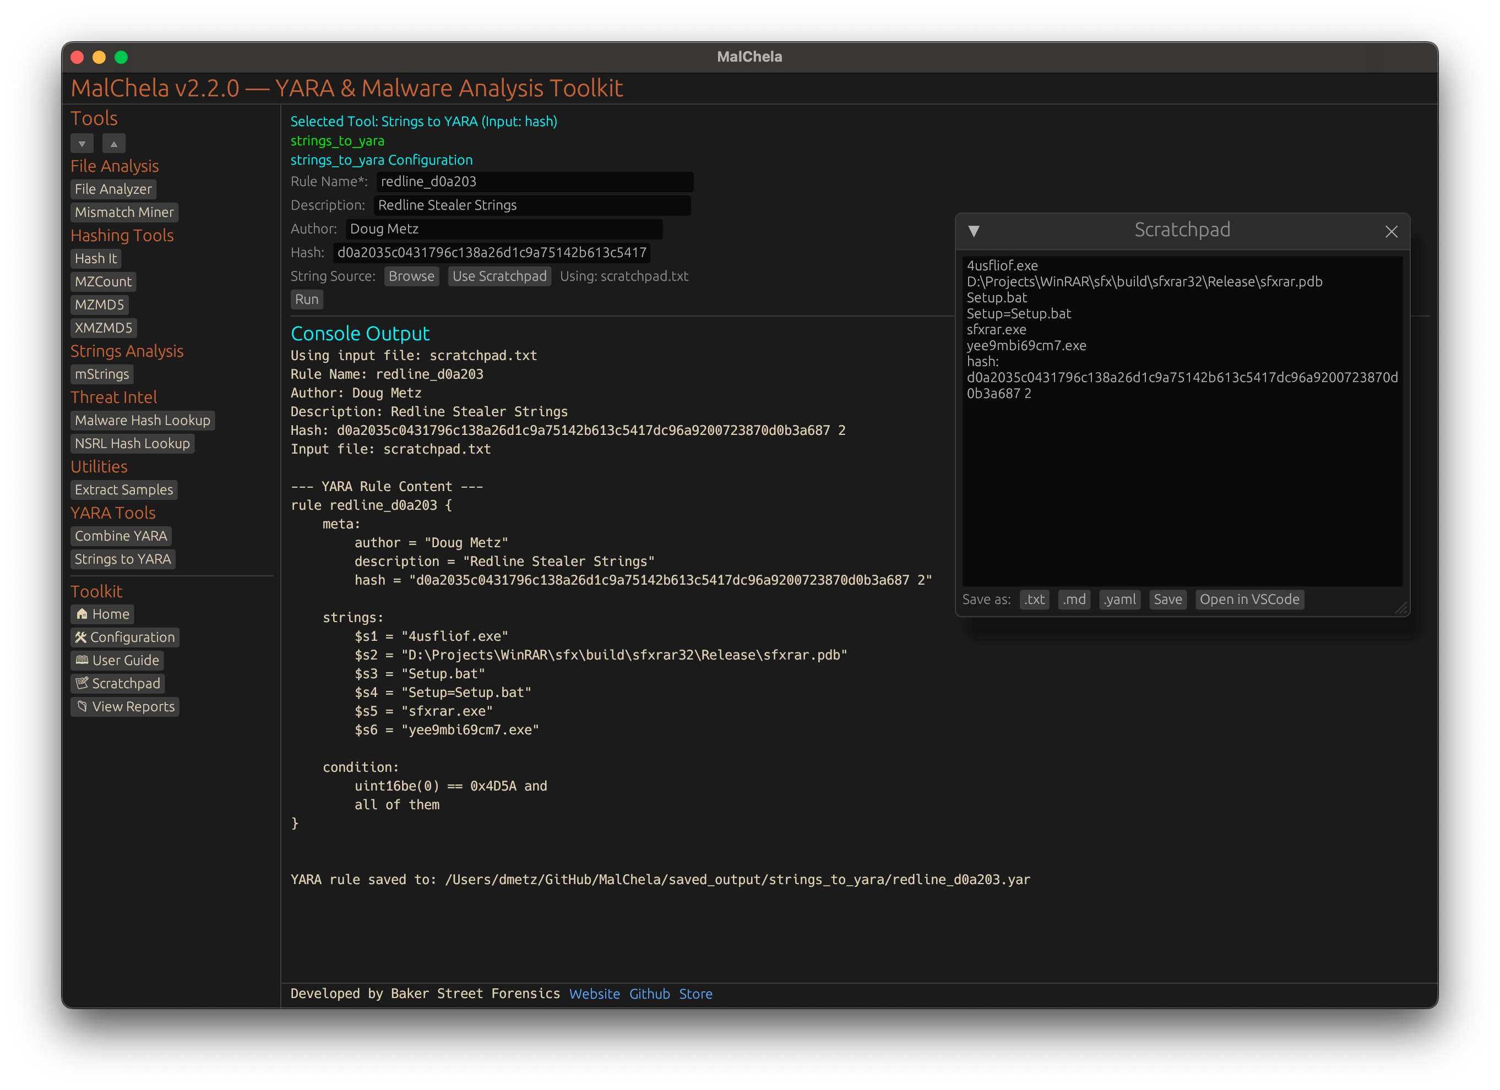Open the Github link in footer
The width and height of the screenshot is (1500, 1090).
tap(649, 994)
